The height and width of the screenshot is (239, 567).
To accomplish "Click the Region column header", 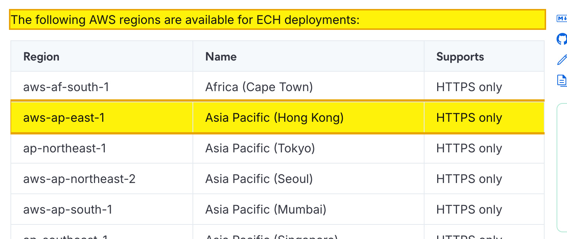I will (x=102, y=56).
